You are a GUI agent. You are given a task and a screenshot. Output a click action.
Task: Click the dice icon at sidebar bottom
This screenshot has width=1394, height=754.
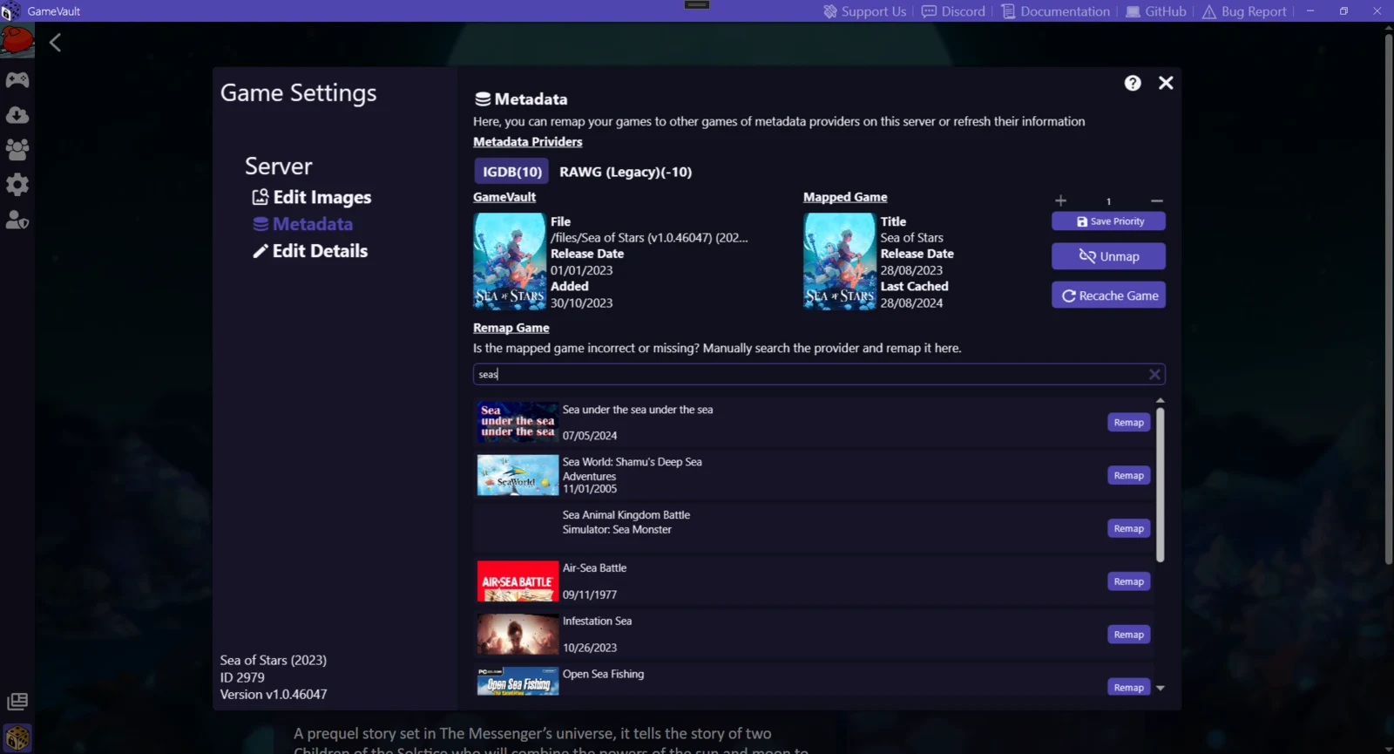17,738
